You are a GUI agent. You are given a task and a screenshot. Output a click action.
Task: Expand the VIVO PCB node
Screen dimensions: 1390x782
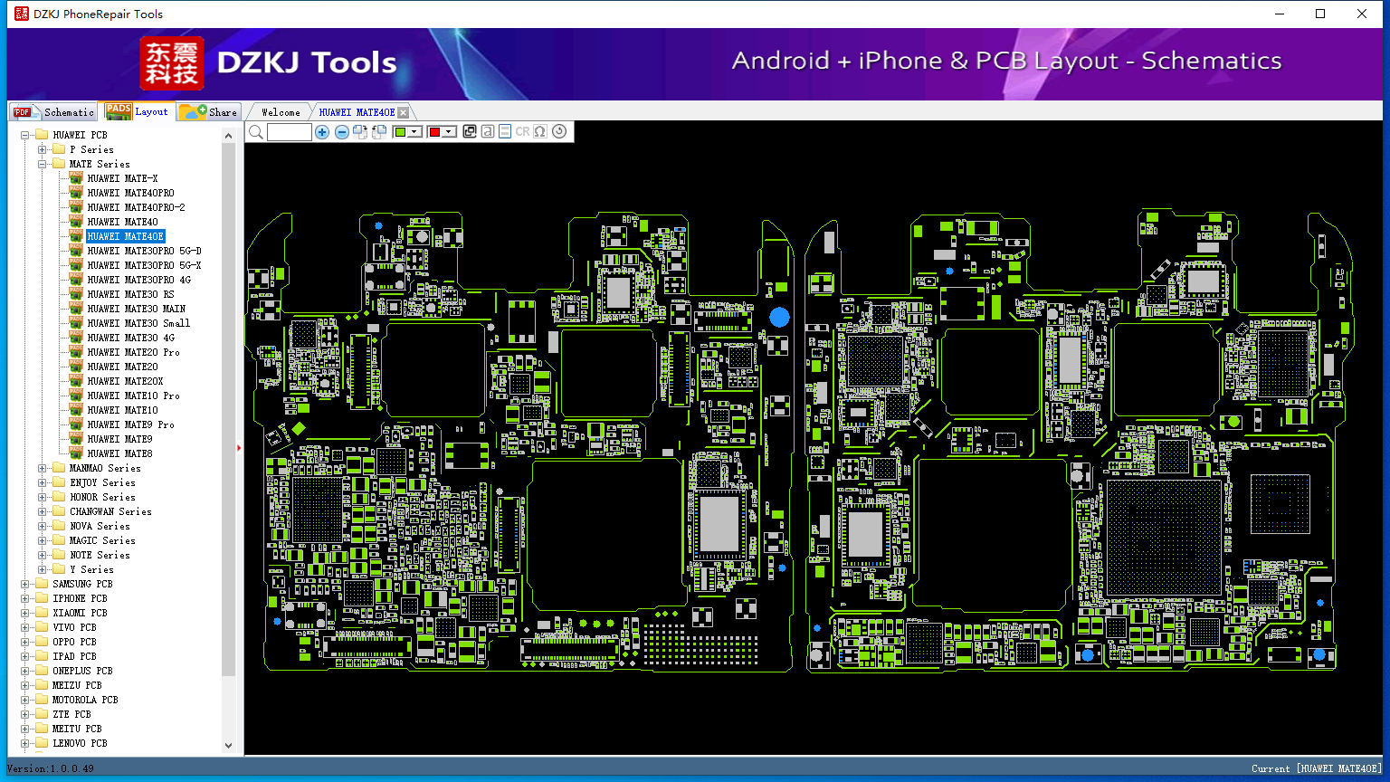pos(25,627)
